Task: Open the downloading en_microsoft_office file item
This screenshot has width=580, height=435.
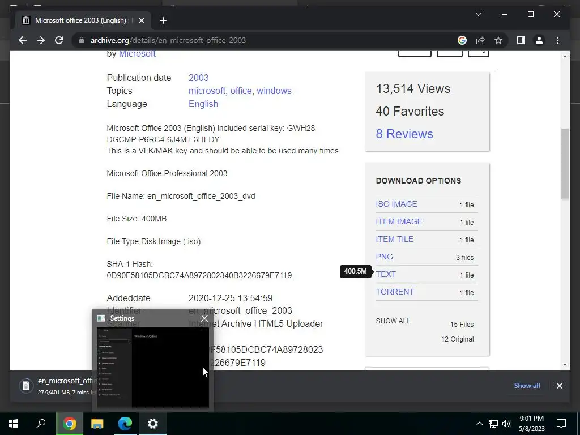Action: (x=56, y=386)
